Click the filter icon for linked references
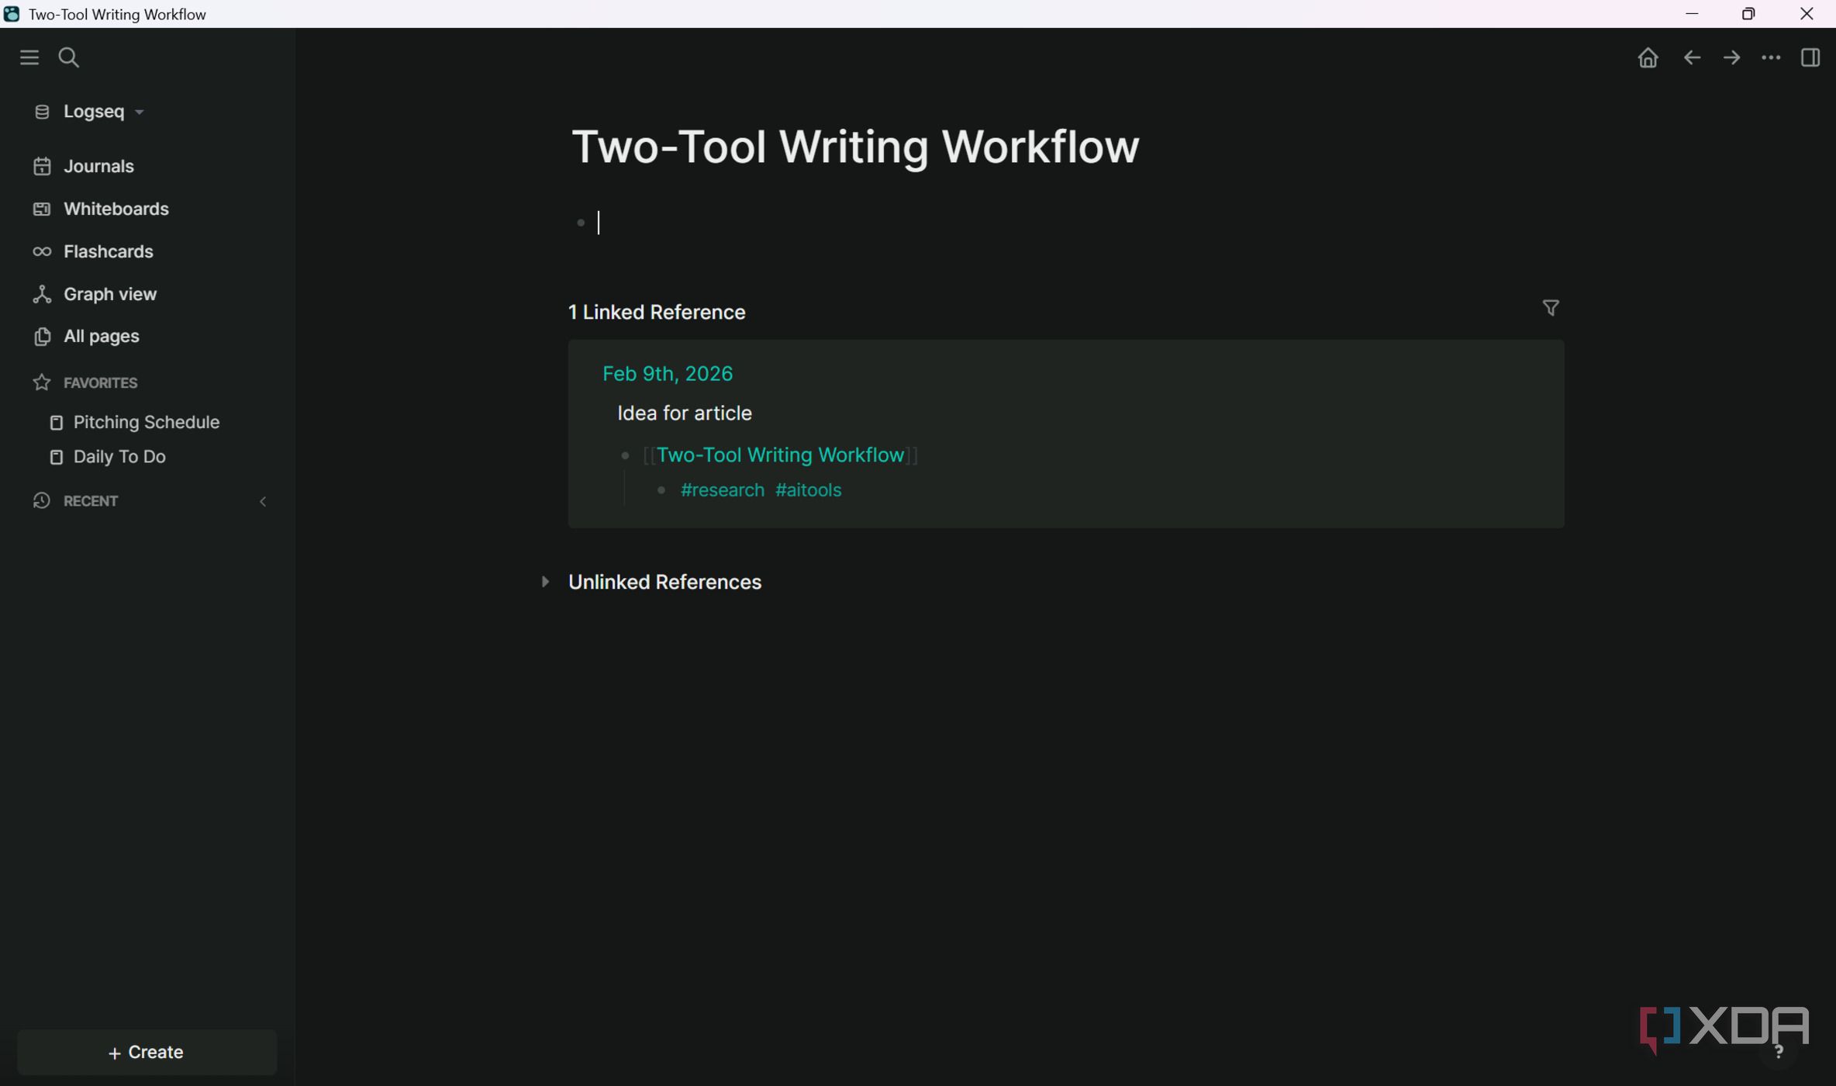This screenshot has height=1086, width=1836. 1550,309
